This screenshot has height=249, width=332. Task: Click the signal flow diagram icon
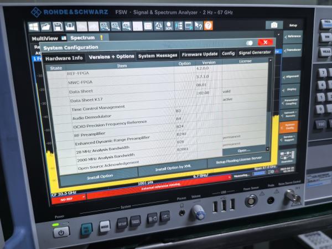pyautogui.click(x=179, y=26)
